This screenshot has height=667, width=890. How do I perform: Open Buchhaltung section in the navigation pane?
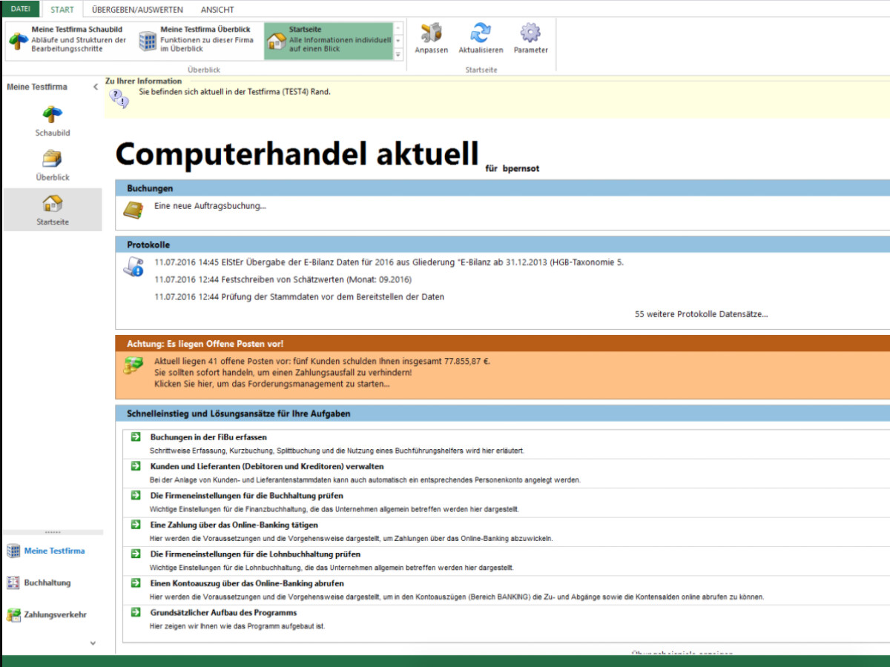(x=47, y=583)
